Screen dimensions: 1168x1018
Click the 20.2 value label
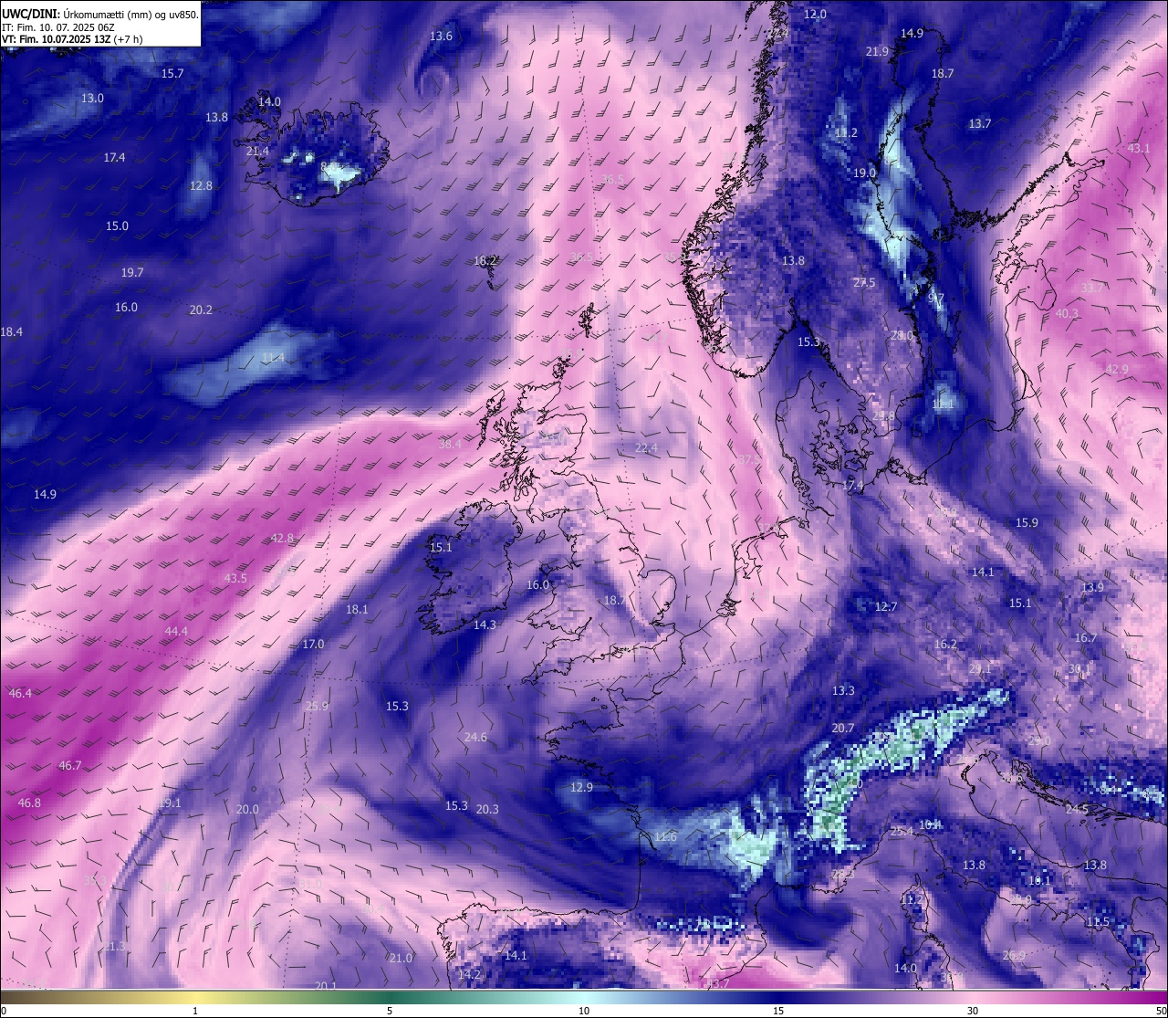[201, 310]
